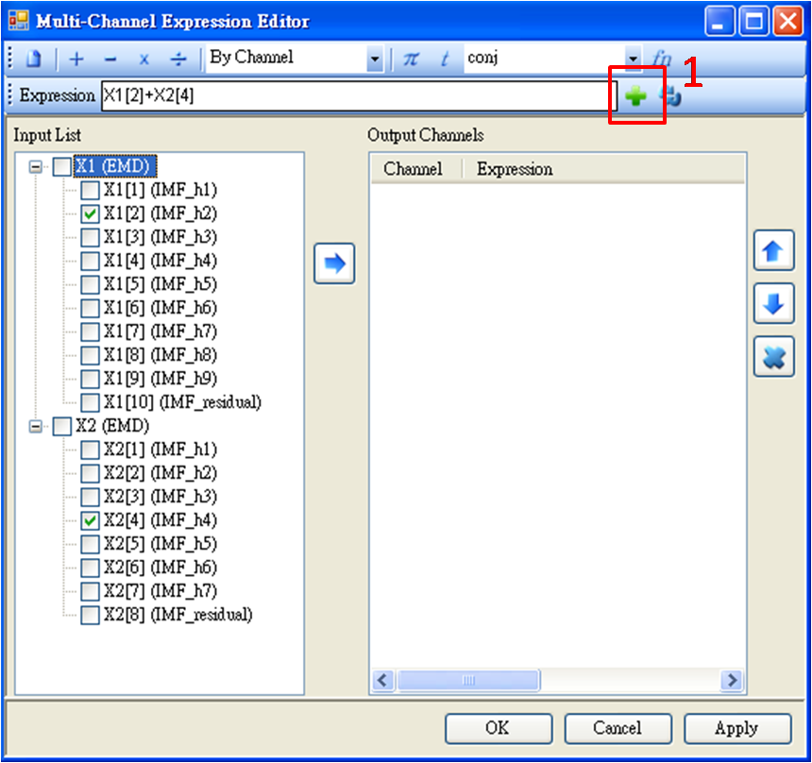Image resolution: width=812 pixels, height=763 pixels.
Task: Click the horizontal scrollbar in Output Channels
Action: 468,680
